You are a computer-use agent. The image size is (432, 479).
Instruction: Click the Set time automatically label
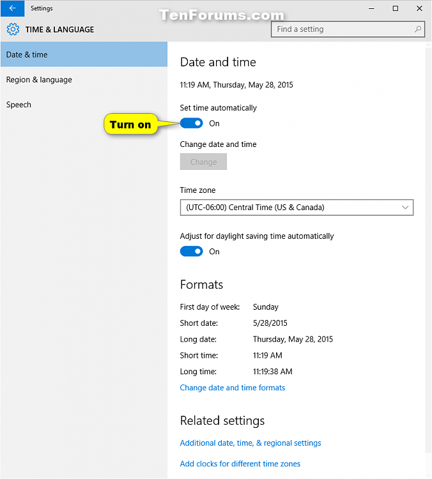click(x=219, y=108)
